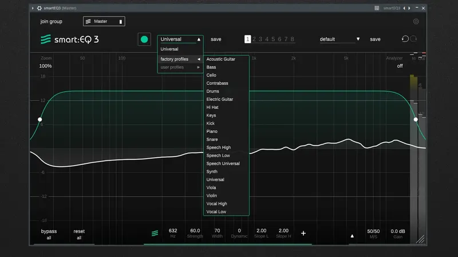The width and height of the screenshot is (458, 257).
Task: Click the undo arrow icon
Action: pos(405,39)
